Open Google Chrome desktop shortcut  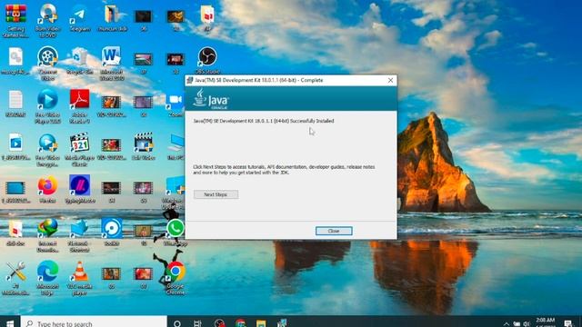tap(176, 278)
